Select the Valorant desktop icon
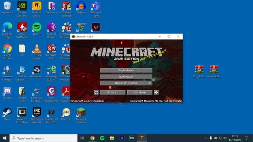 point(96,28)
